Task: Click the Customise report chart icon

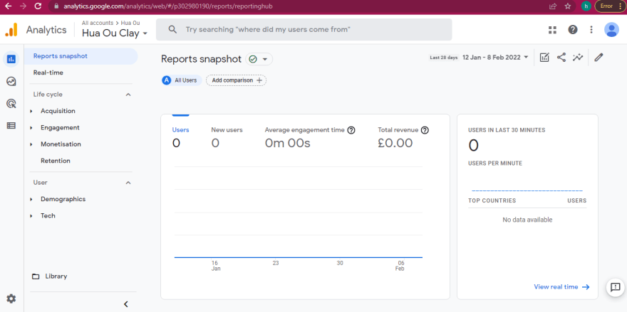Action: 544,58
